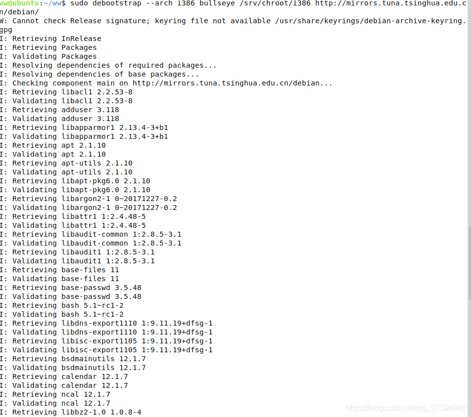Click the keyring warning line starting with W:

pos(233,25)
